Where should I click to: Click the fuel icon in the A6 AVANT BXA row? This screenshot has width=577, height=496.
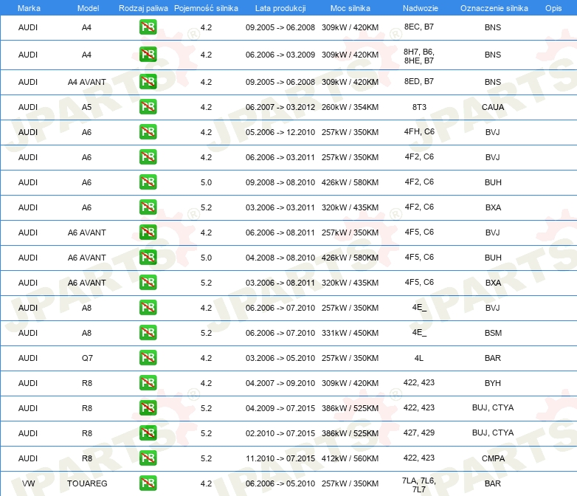pos(148,283)
